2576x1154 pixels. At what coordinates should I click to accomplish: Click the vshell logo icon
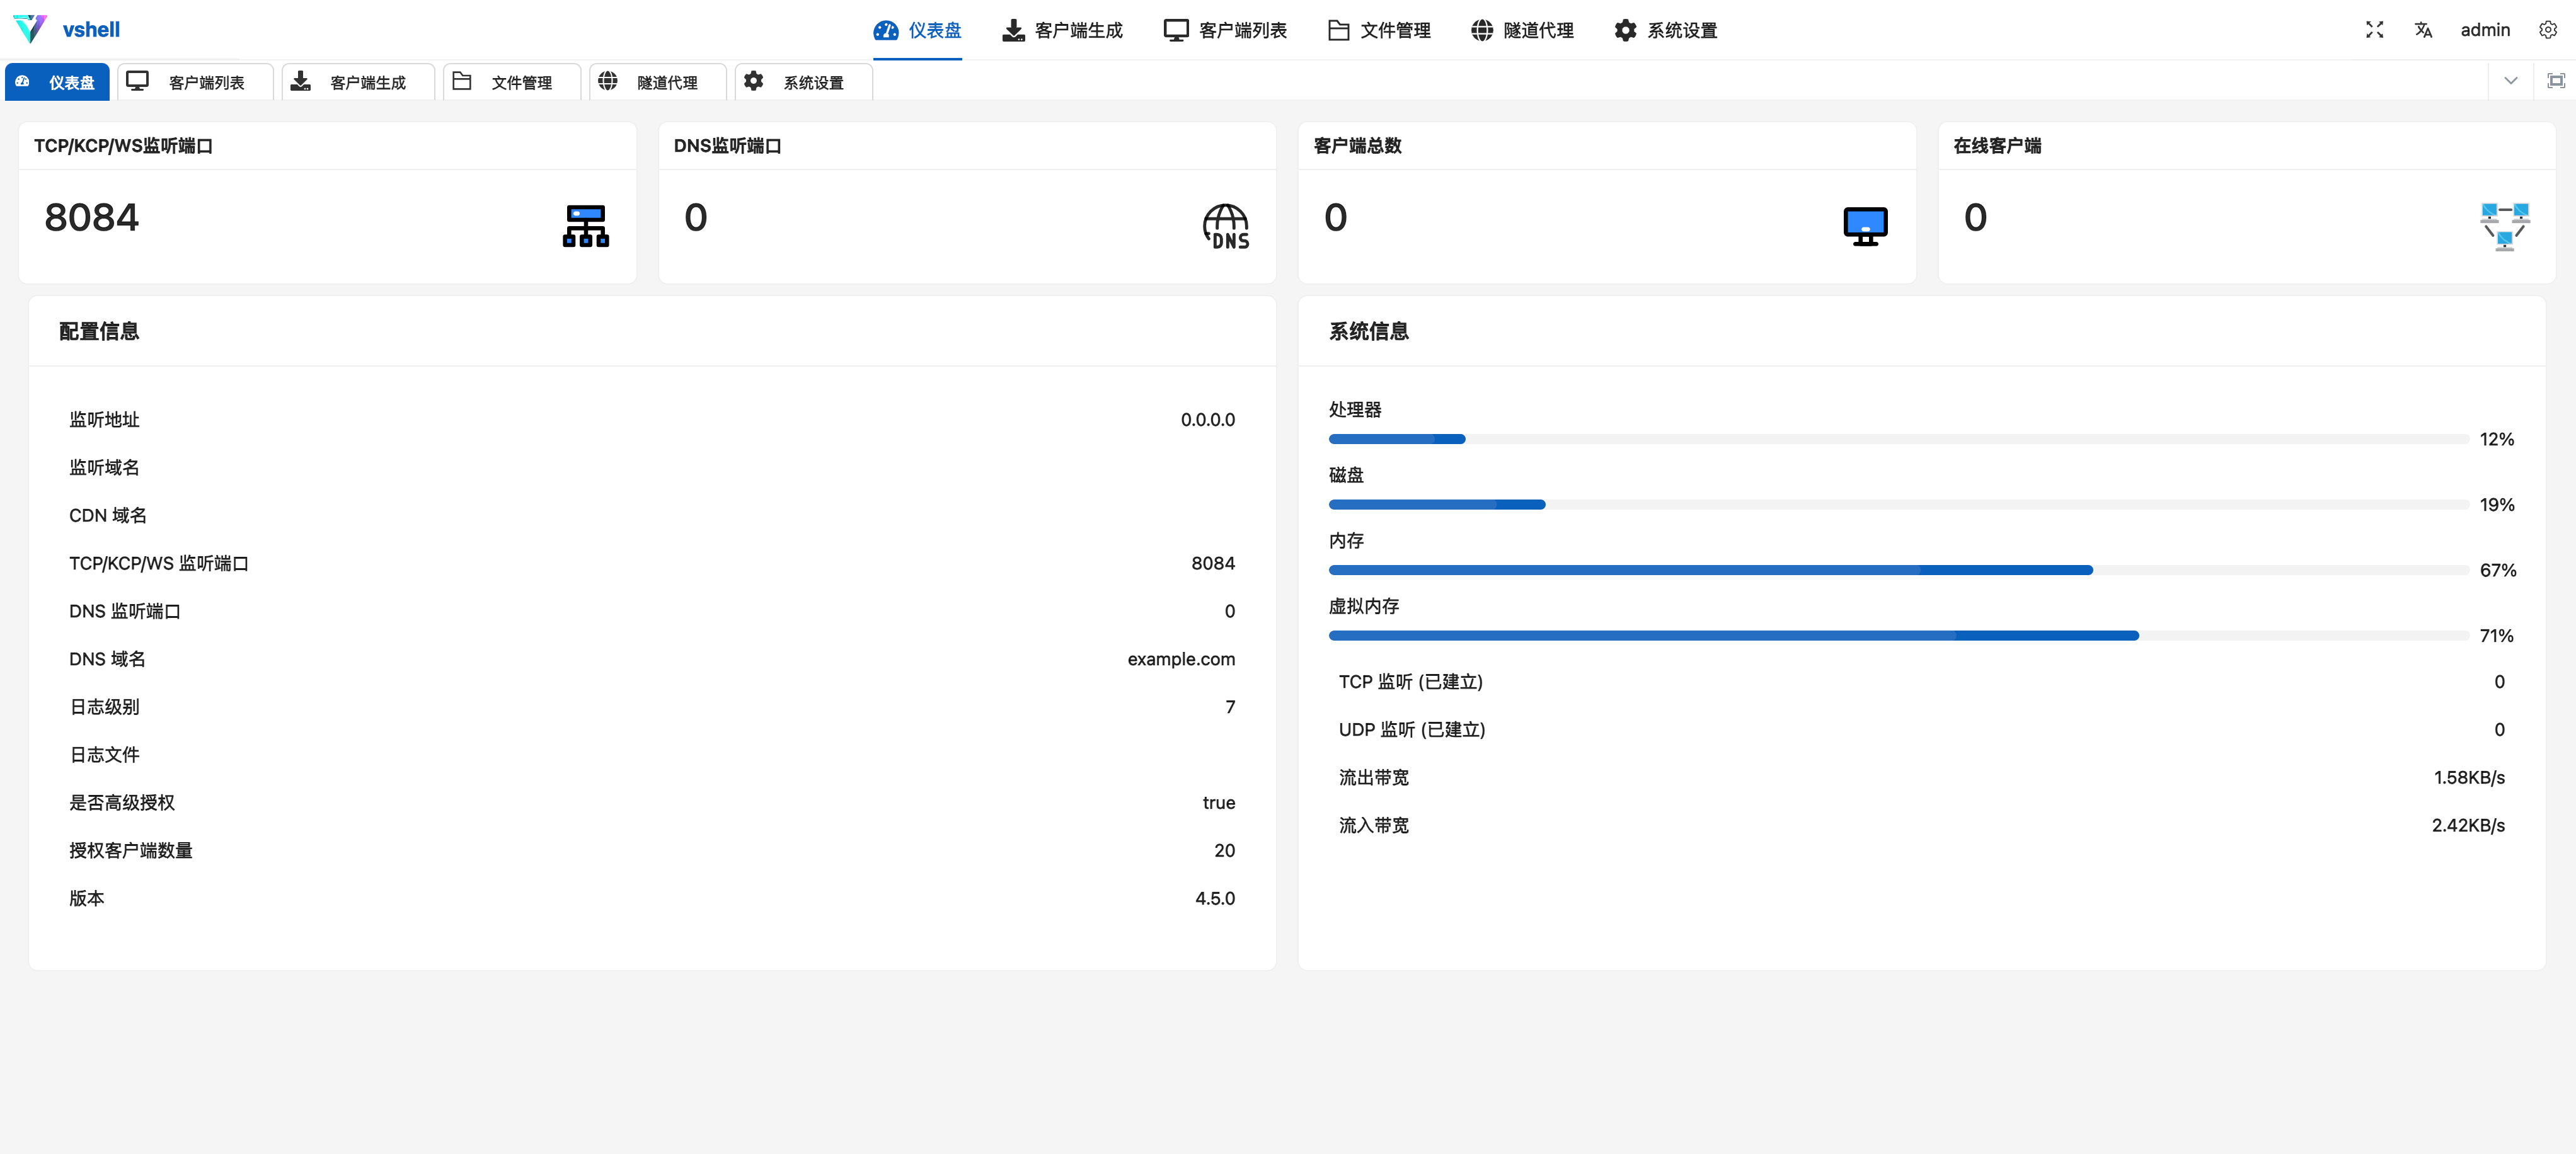click(x=30, y=29)
